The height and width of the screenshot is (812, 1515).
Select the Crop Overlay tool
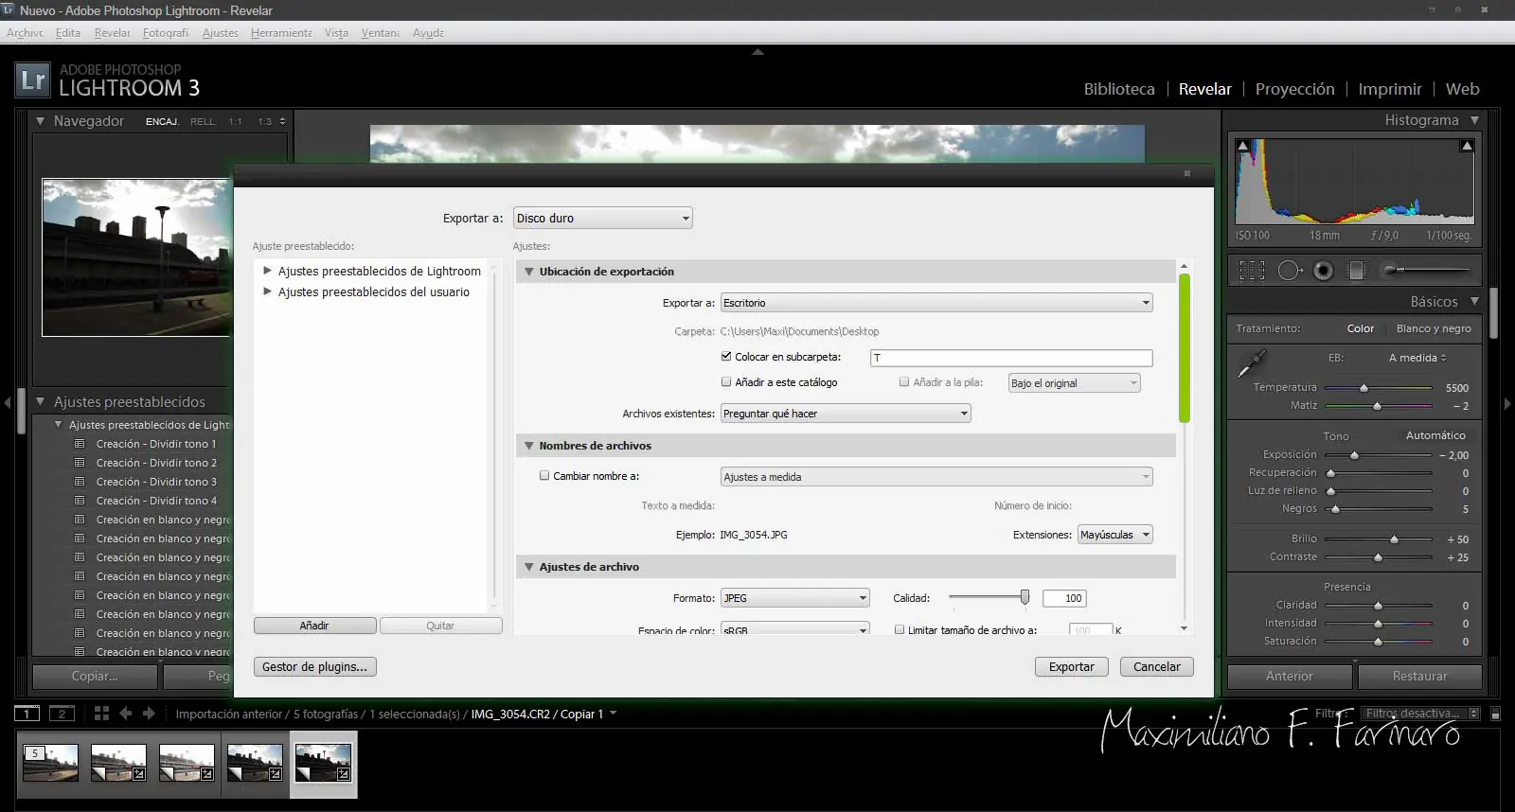coord(1252,271)
